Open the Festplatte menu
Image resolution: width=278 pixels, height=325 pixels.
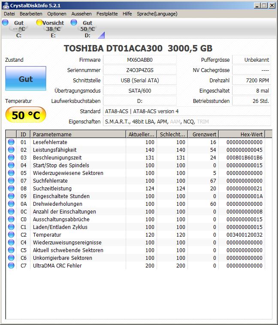[x=107, y=14]
